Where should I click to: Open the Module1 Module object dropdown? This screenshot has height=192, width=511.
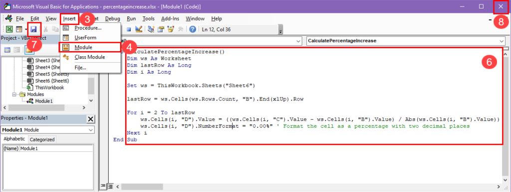tap(90, 130)
